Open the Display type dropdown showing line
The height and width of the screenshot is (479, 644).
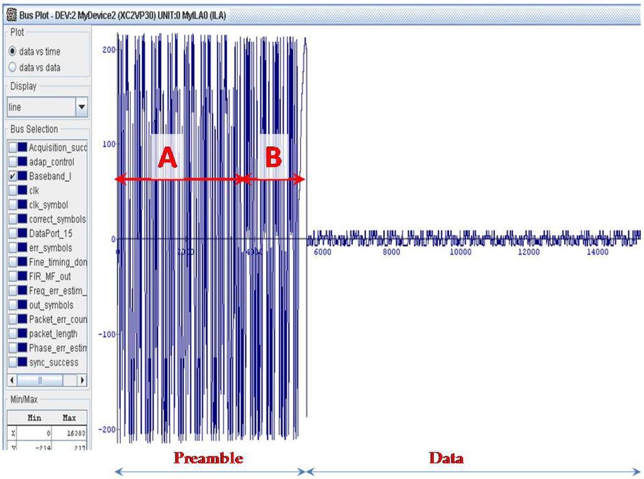41,107
